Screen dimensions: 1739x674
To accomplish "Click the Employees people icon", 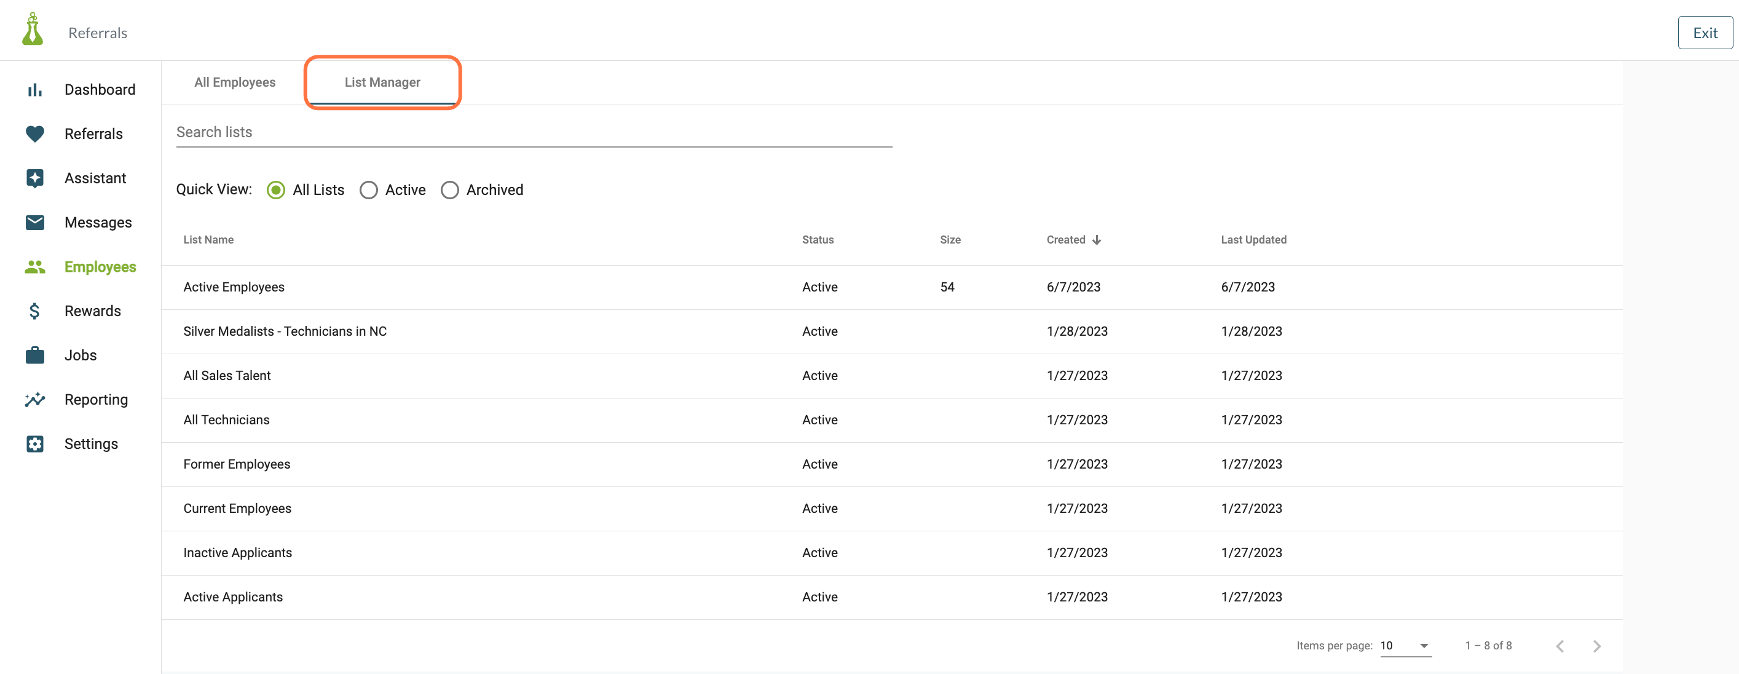I will 34,267.
